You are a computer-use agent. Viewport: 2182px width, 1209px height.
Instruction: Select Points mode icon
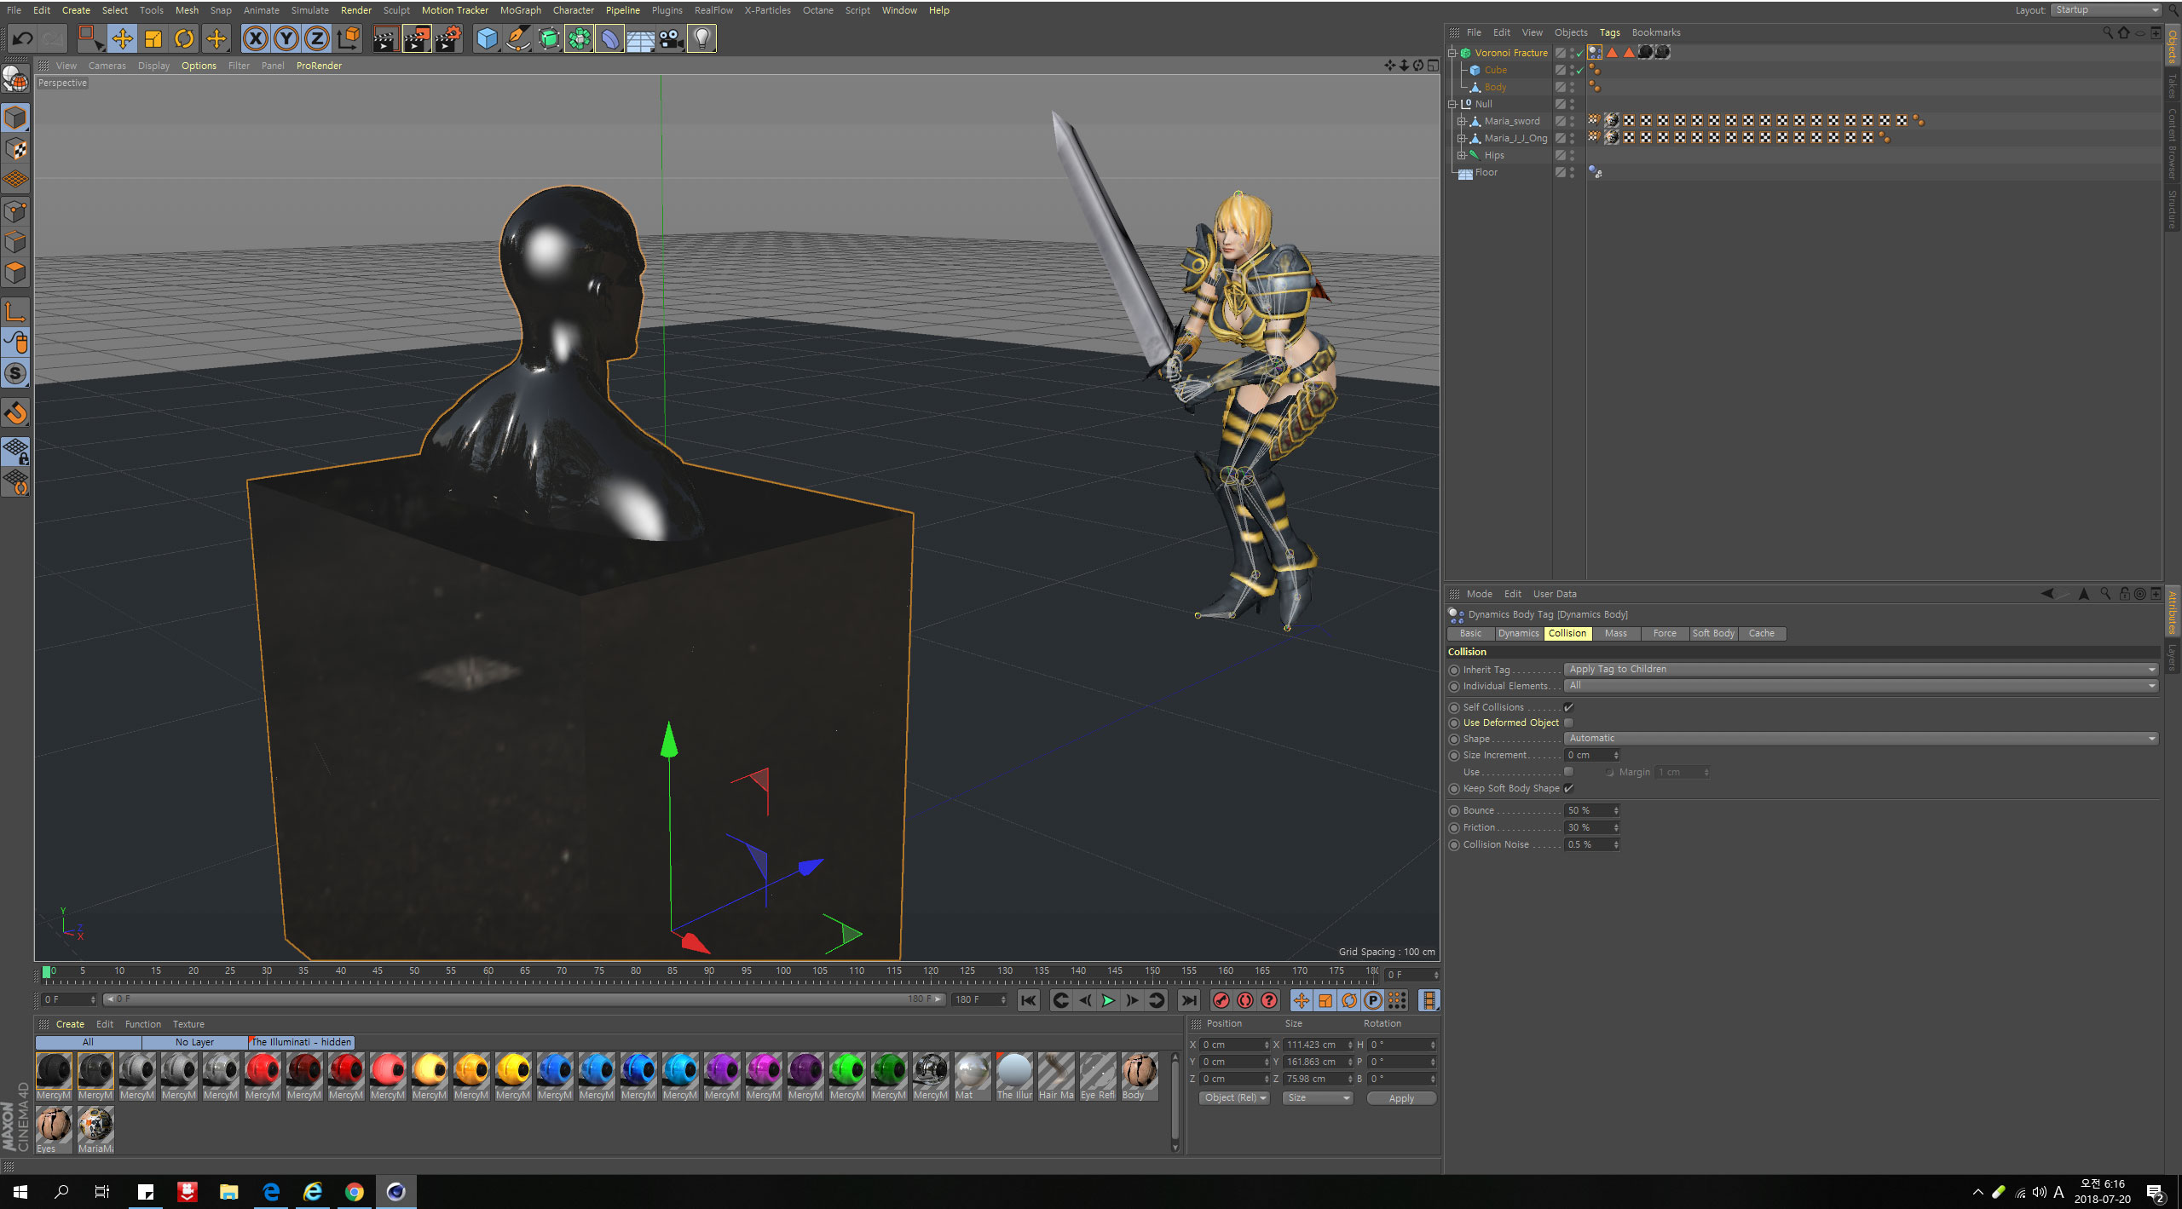point(15,211)
